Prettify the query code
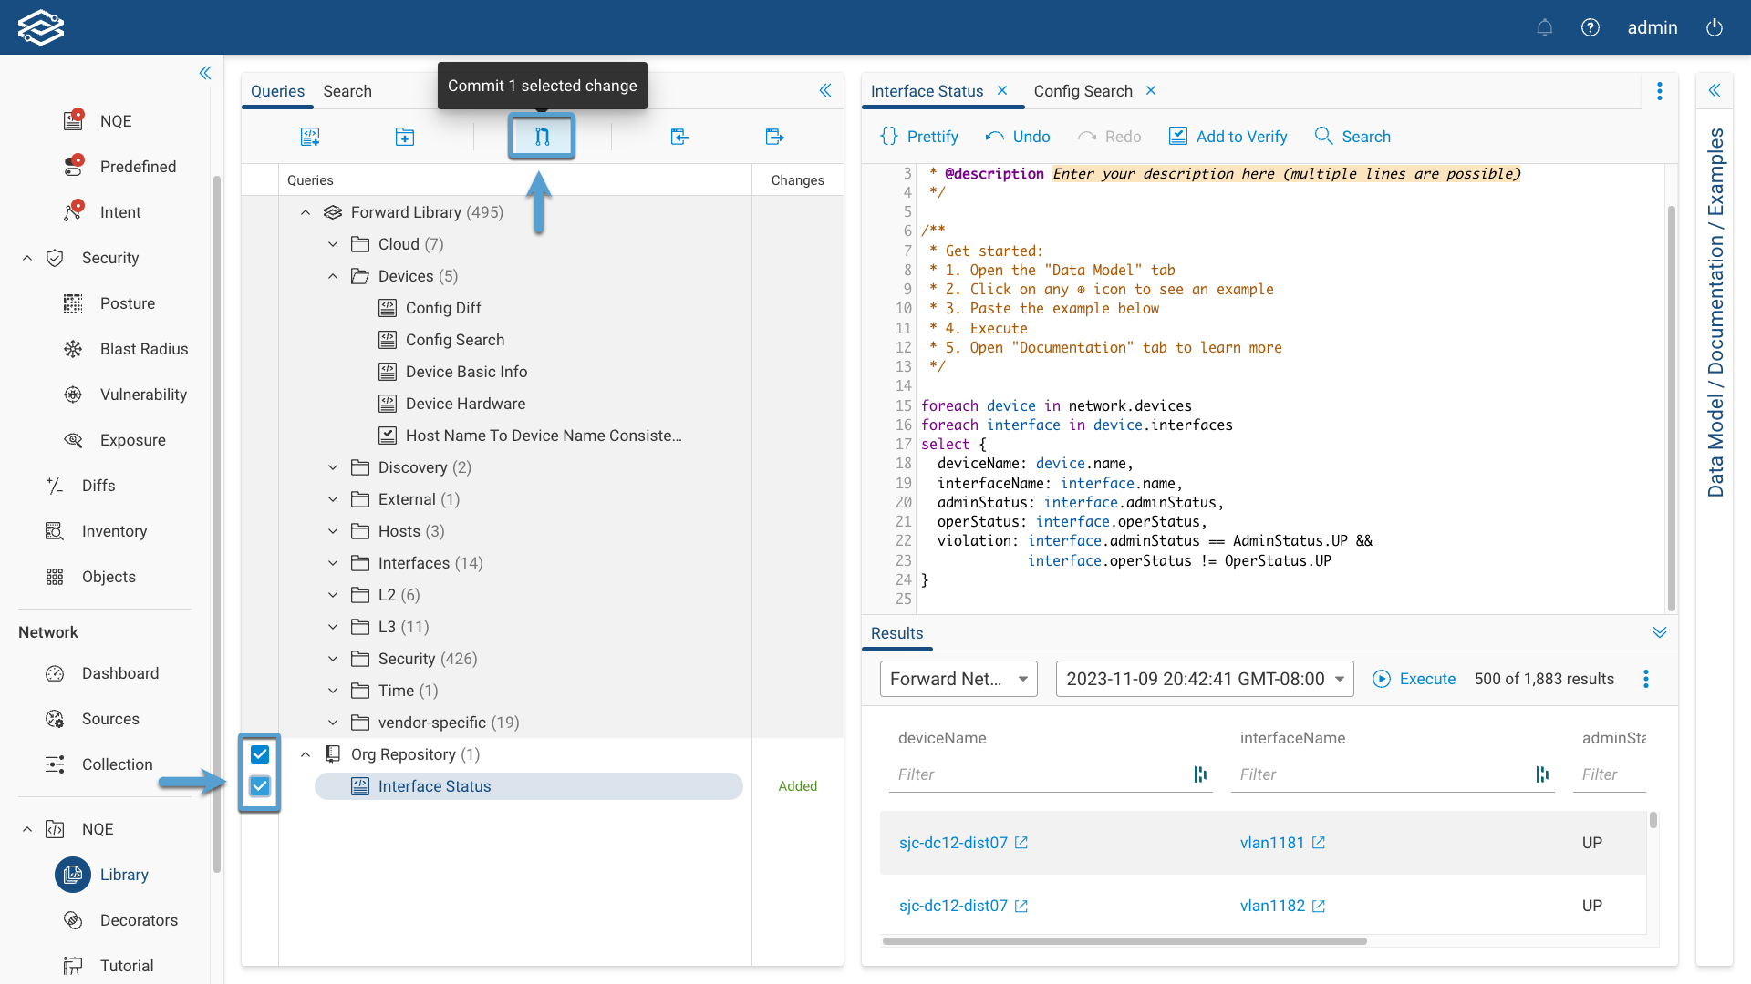 tap(918, 136)
